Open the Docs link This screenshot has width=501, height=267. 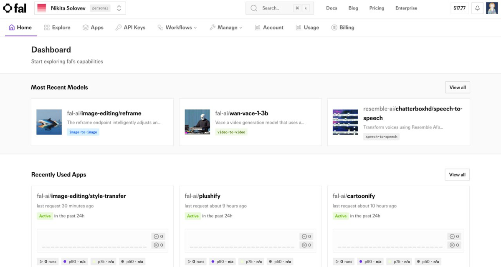(331, 8)
